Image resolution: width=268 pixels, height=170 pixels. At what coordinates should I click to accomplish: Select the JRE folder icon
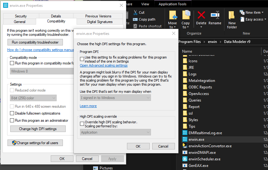tap(185, 68)
